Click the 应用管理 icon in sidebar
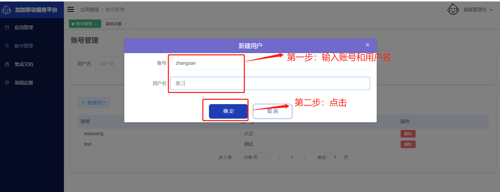 coord(7,27)
